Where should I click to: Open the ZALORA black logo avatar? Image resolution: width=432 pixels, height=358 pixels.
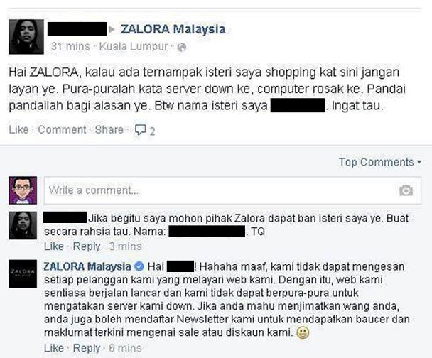pos(23,273)
